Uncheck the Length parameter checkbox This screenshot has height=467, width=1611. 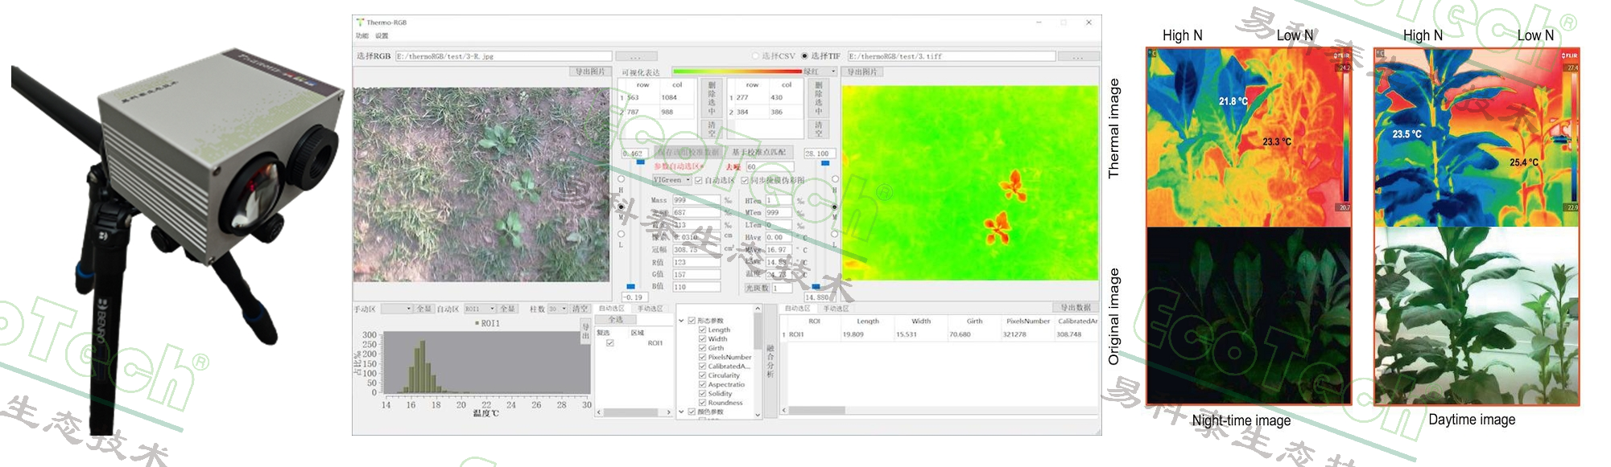click(703, 330)
